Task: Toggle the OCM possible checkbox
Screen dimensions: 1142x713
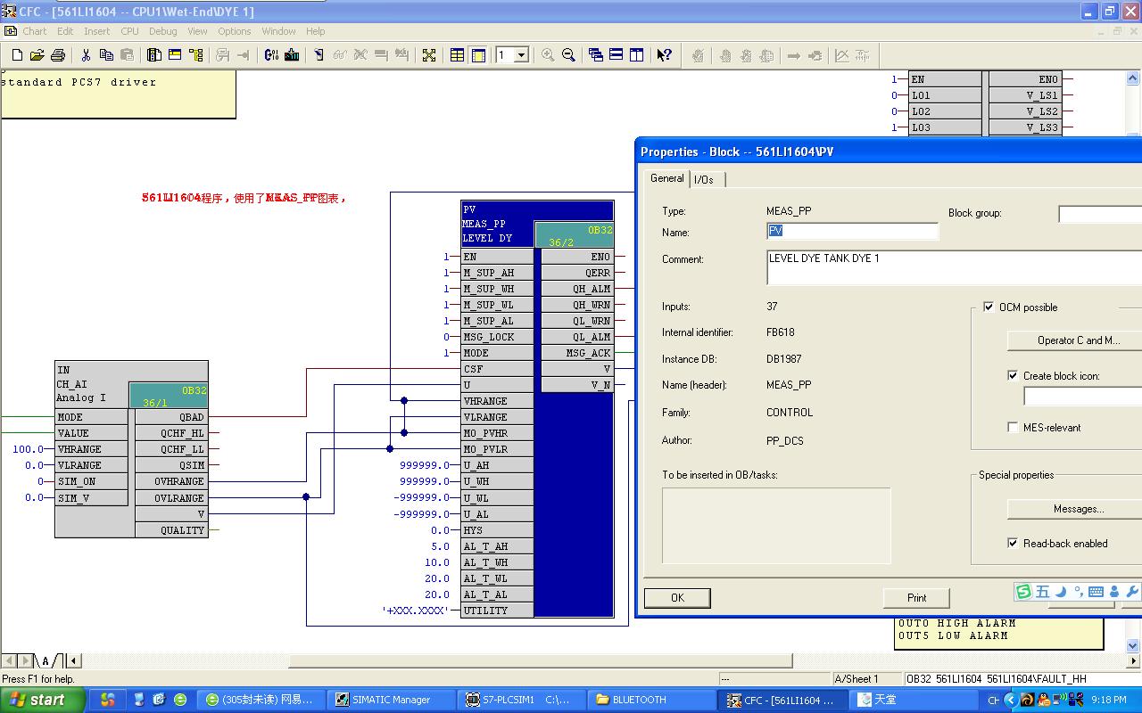Action: (x=989, y=307)
